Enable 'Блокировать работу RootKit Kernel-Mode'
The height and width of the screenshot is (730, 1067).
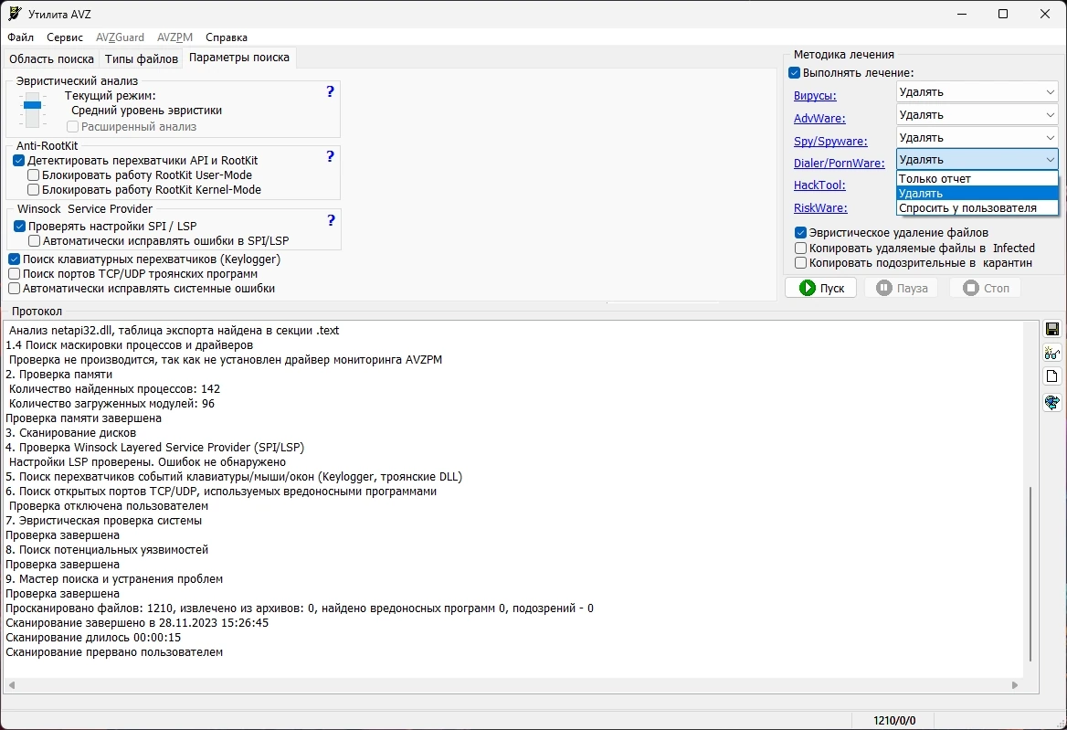click(33, 190)
